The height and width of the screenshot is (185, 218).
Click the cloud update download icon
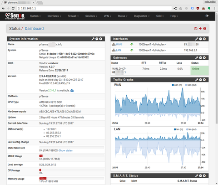(x=72, y=91)
